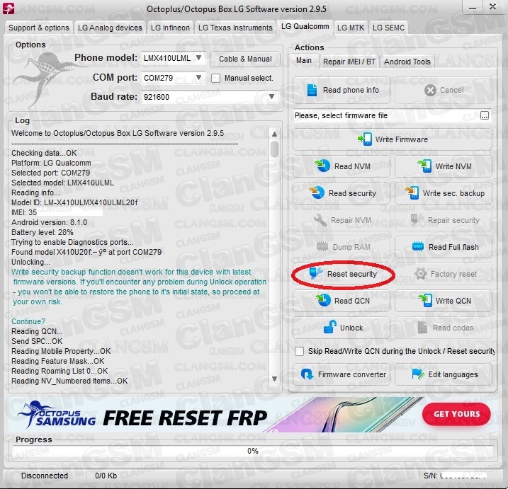
Task: Click the Read phone info document icon
Action: tap(312, 90)
